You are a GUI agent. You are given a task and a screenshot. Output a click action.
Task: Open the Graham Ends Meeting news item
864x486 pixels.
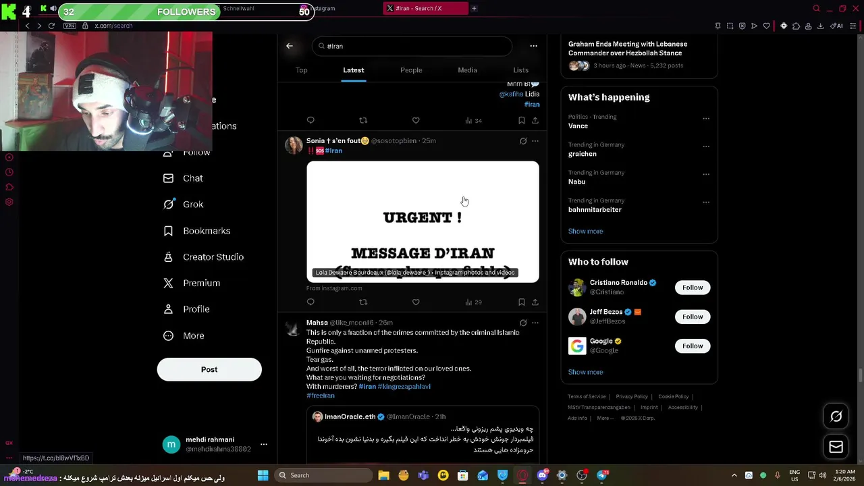[639, 54]
